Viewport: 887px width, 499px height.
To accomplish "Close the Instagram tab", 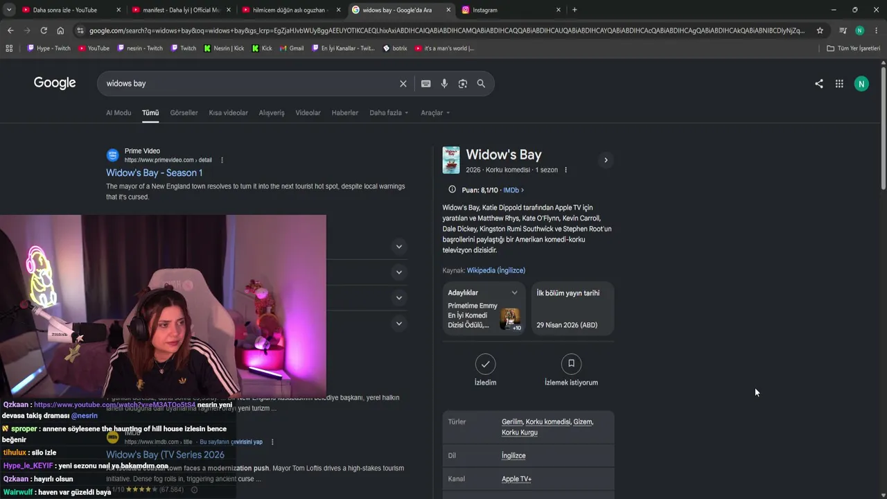I will point(559,10).
